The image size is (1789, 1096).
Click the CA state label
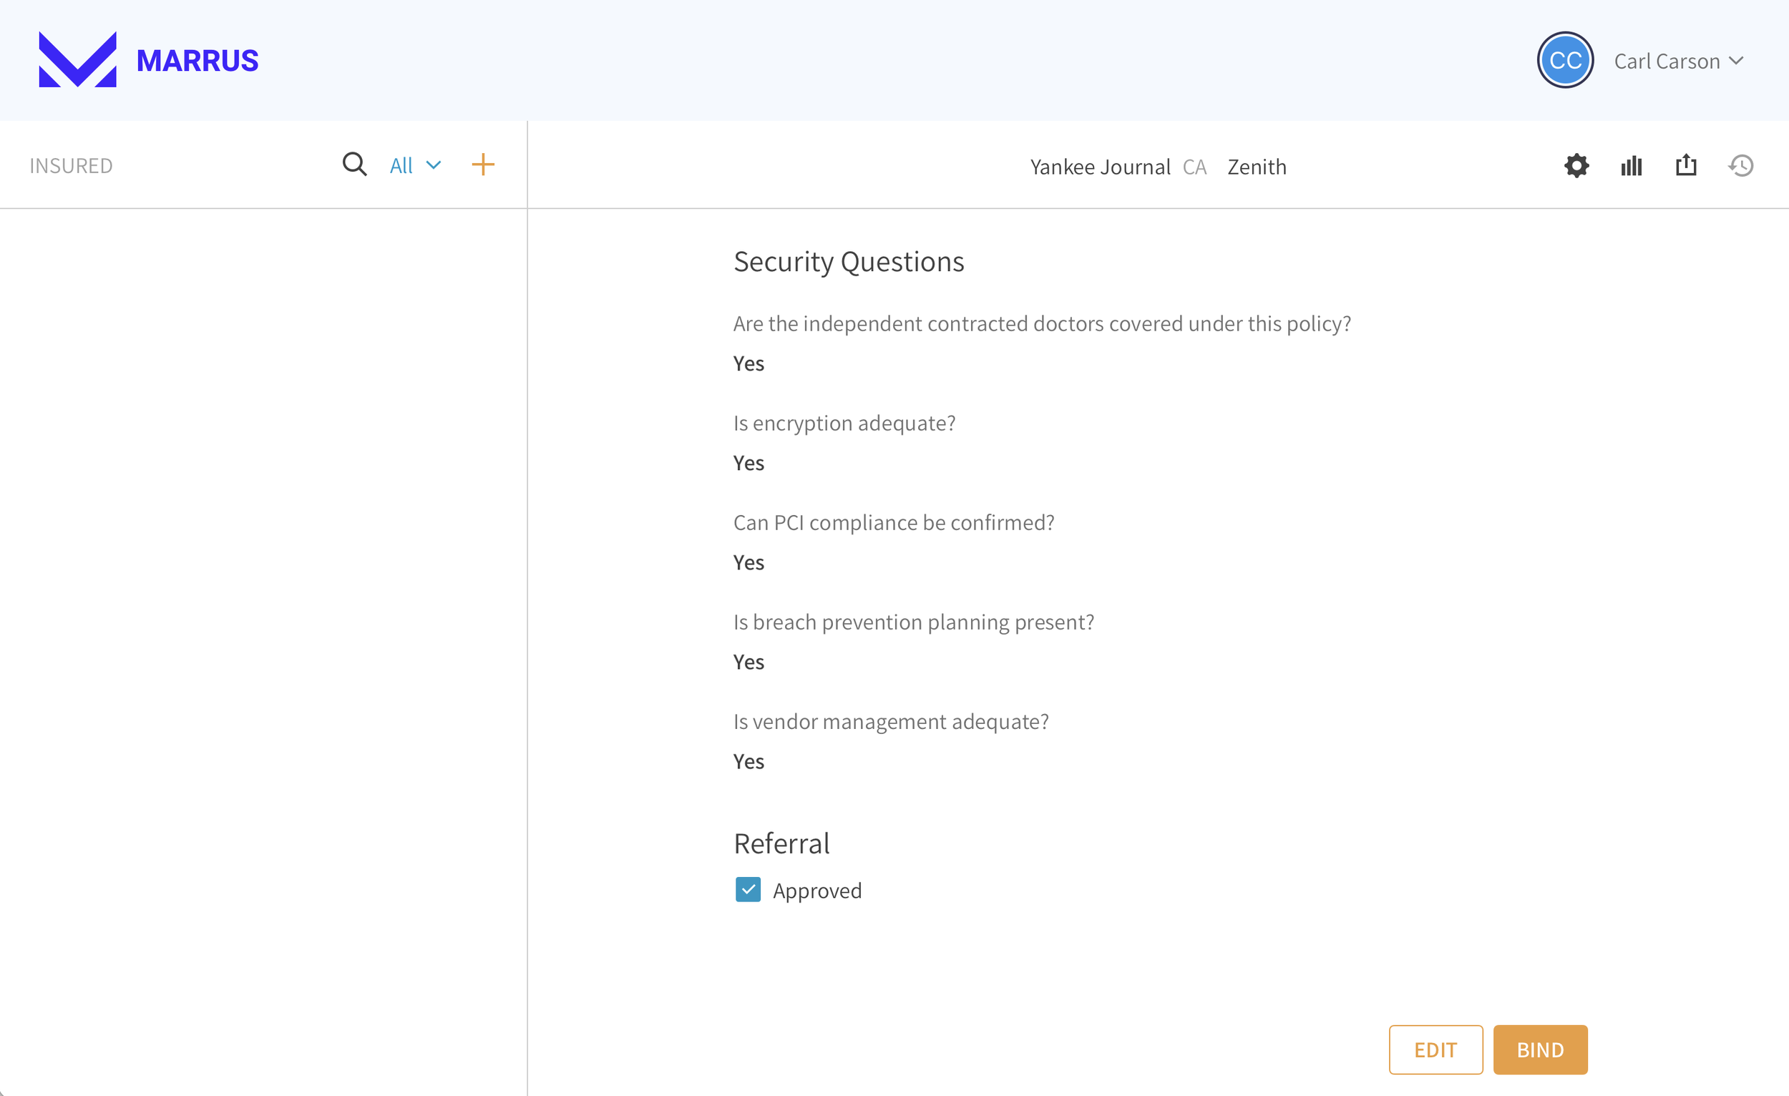click(x=1194, y=167)
